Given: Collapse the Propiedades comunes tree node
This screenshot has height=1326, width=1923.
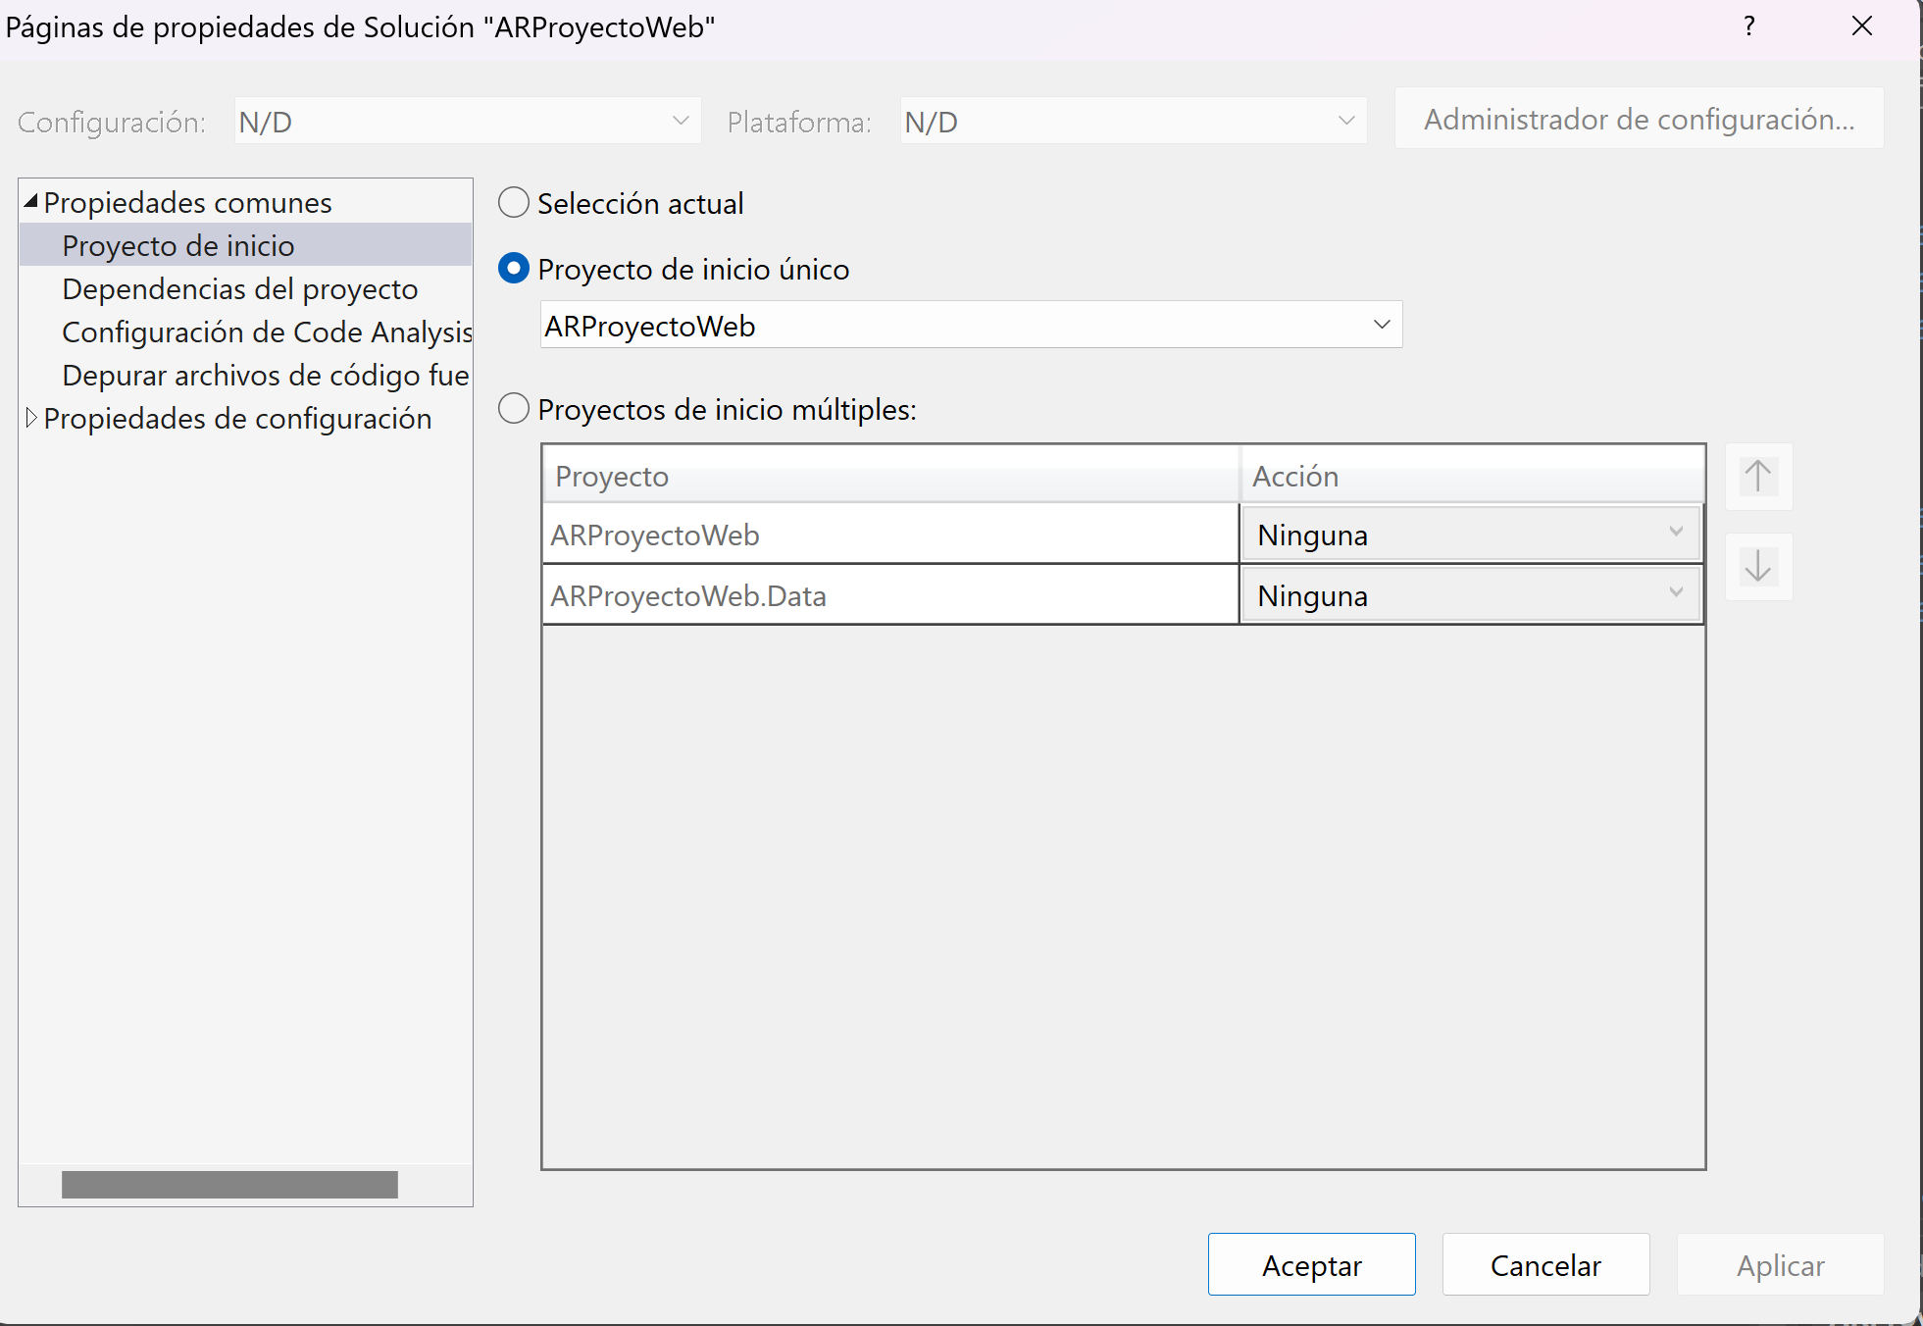Looking at the screenshot, I should pos(31,202).
